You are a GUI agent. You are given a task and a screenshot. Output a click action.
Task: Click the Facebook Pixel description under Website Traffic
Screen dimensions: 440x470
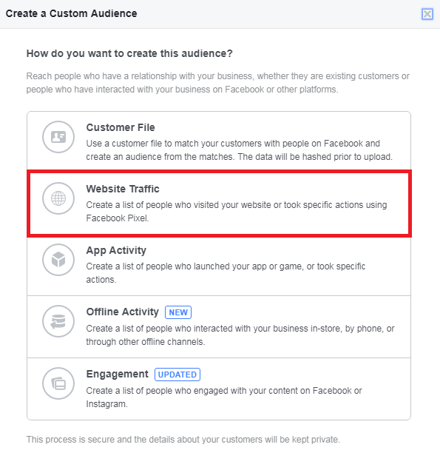(x=237, y=212)
